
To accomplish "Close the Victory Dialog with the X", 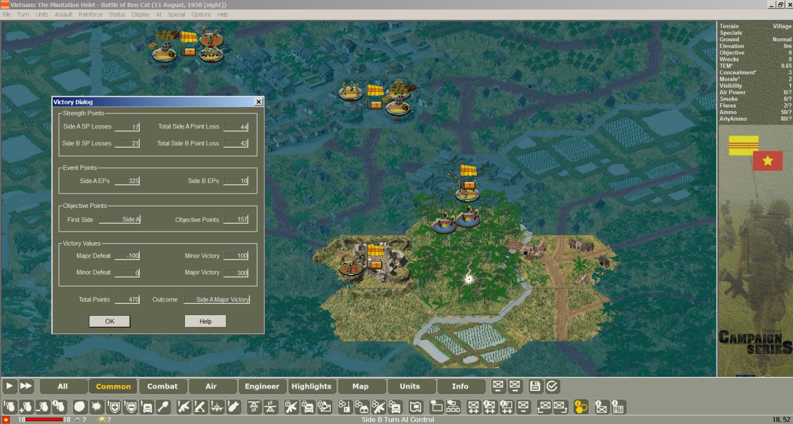I will click(259, 102).
